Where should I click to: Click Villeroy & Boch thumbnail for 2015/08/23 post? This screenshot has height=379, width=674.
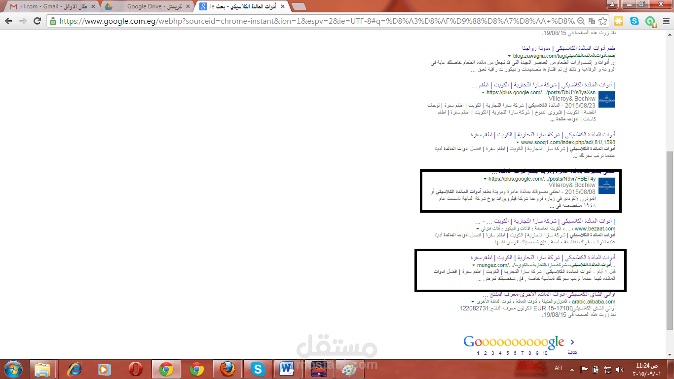606,100
